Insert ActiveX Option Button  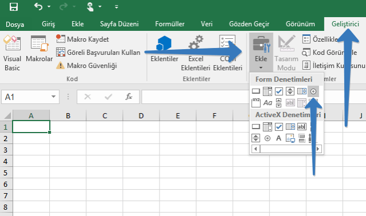pyautogui.click(x=267, y=138)
